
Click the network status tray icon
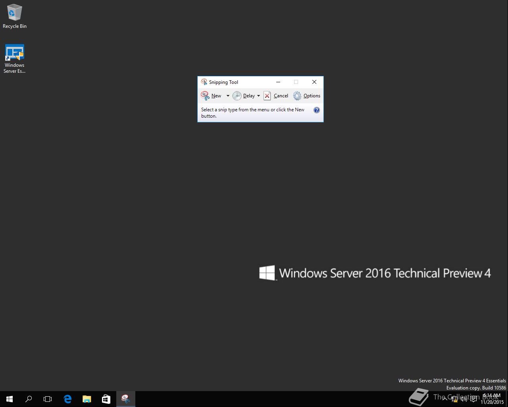click(x=454, y=399)
